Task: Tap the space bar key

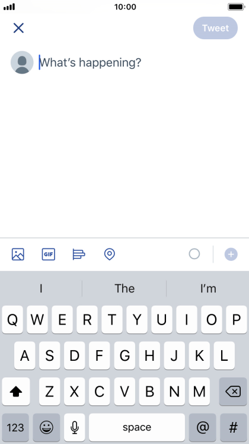Action: point(137,427)
